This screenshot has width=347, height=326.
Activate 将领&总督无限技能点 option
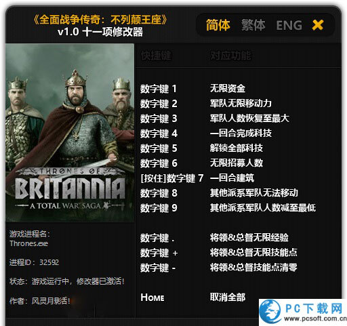click(x=253, y=252)
